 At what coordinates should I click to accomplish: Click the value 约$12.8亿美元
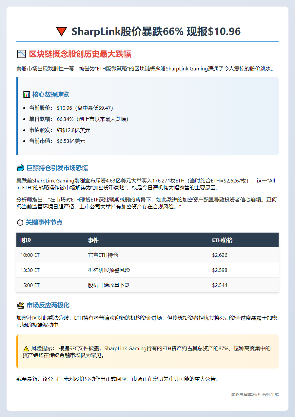point(73,130)
